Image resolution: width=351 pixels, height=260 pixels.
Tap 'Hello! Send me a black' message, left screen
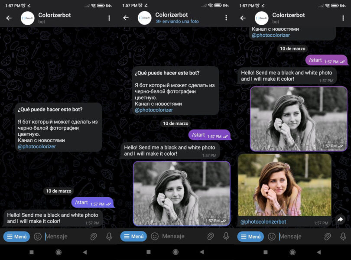point(53,218)
